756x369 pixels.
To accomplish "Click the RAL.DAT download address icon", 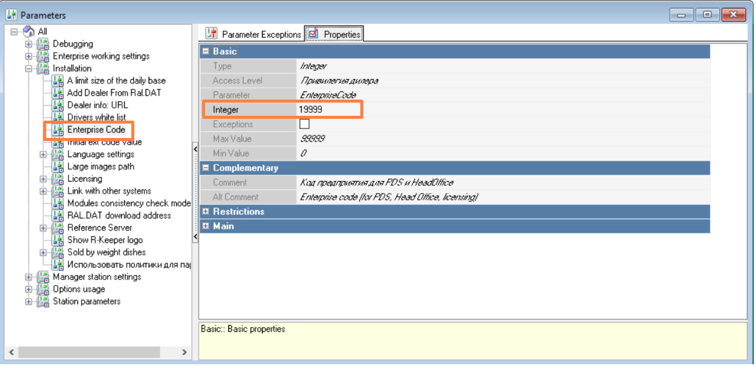I will point(58,215).
